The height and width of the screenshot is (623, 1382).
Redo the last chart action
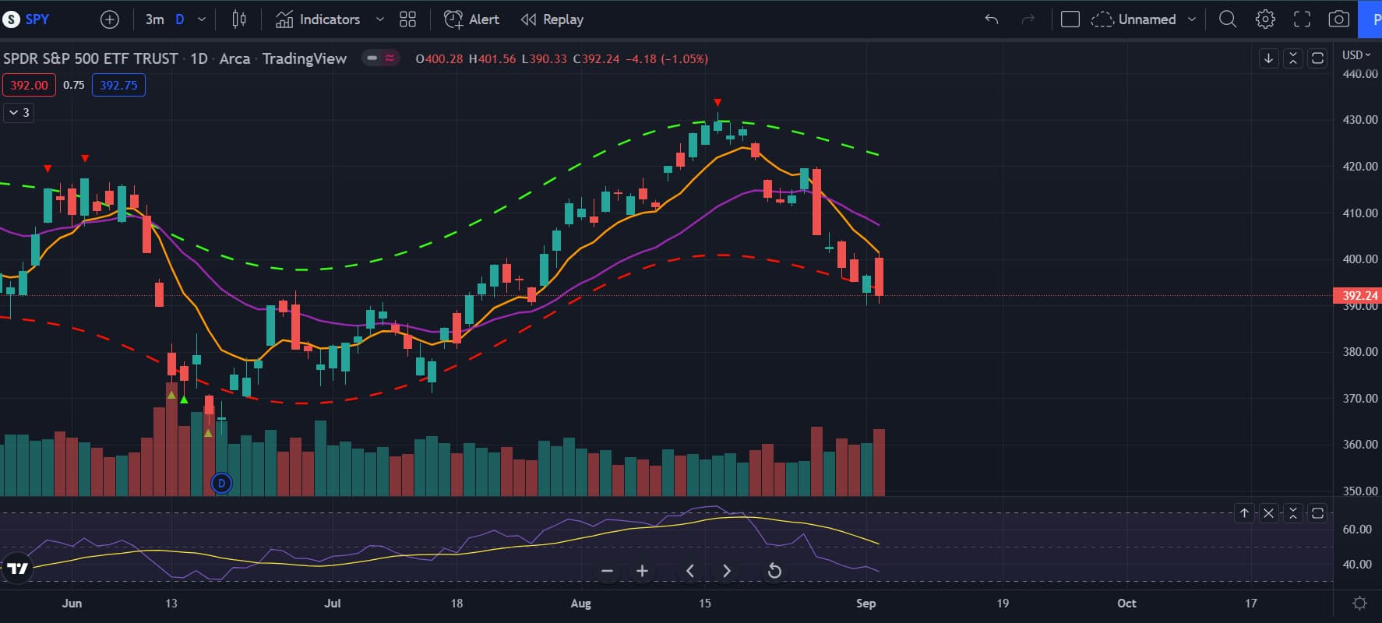1028,19
